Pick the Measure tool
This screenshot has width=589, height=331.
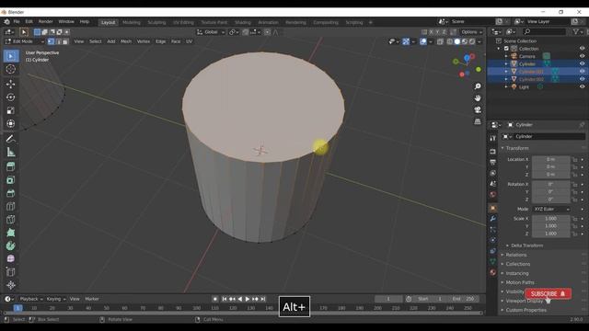(x=11, y=152)
